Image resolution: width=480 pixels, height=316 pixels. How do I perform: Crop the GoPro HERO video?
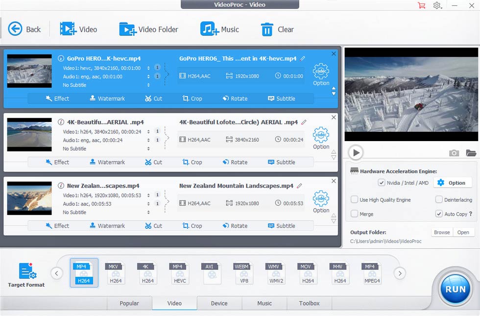coord(192,98)
